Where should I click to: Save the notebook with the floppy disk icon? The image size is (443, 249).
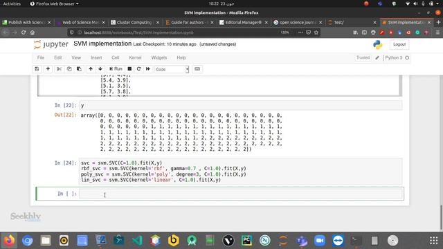(x=37, y=69)
